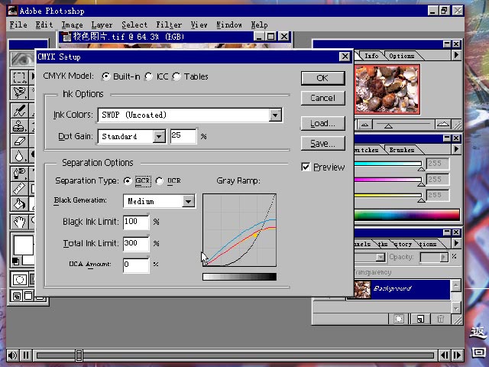The height and width of the screenshot is (367, 489).
Task: Select the ICC CMYK Model option
Action: click(150, 76)
